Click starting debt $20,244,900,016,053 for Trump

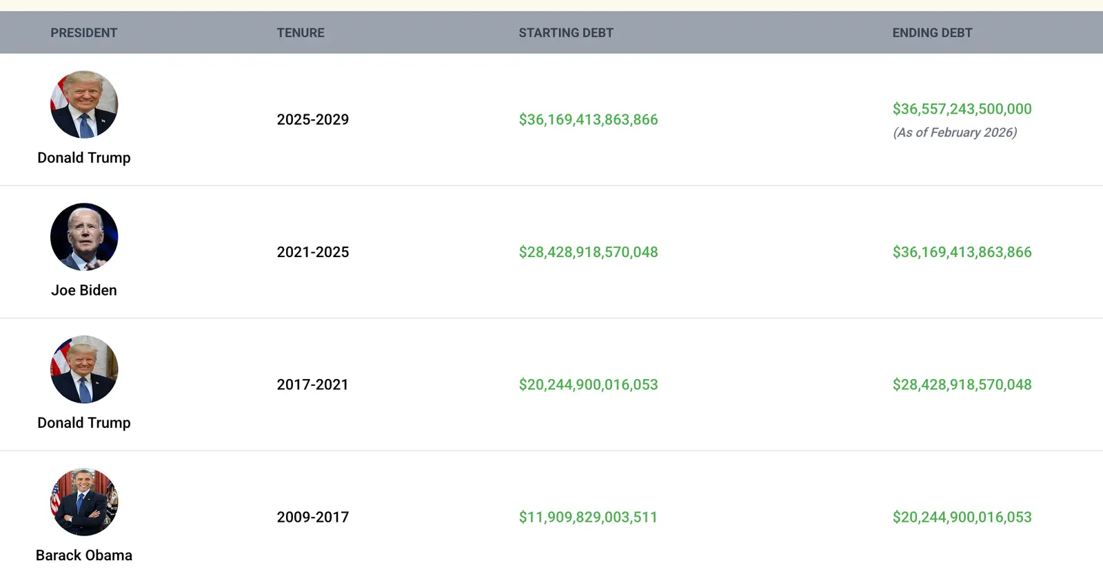tap(588, 385)
